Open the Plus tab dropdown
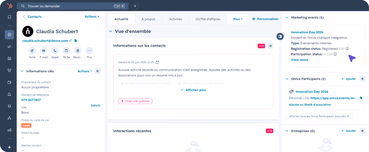Screen dimensions: 369x152 coord(238,19)
